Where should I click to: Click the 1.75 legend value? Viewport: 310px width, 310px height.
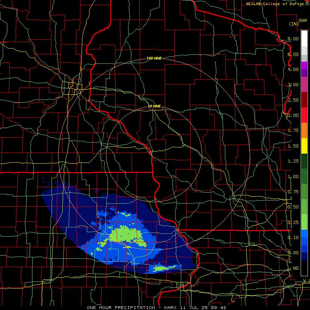pos(293,131)
